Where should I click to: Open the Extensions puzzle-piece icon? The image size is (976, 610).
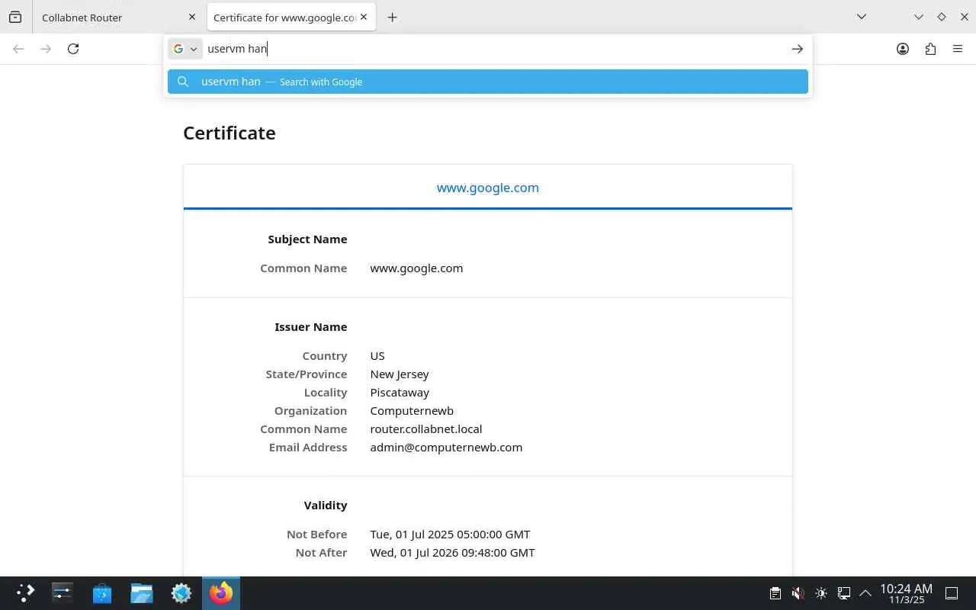(x=930, y=49)
